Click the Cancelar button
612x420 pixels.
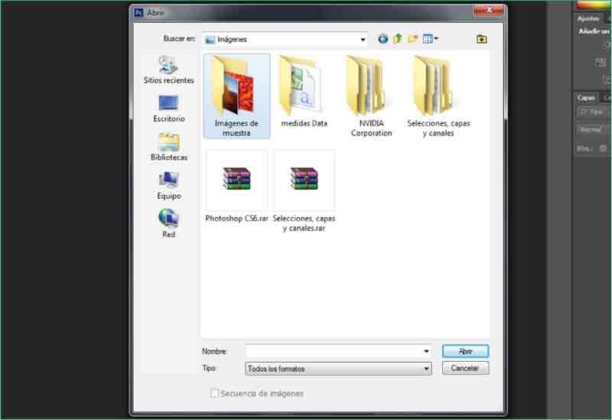coord(465,368)
